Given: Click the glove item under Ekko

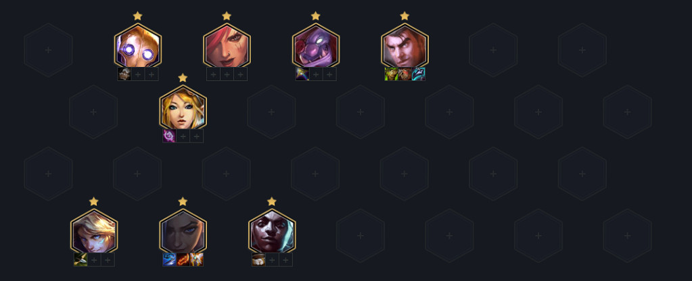Looking at the screenshot, I should (258, 259).
